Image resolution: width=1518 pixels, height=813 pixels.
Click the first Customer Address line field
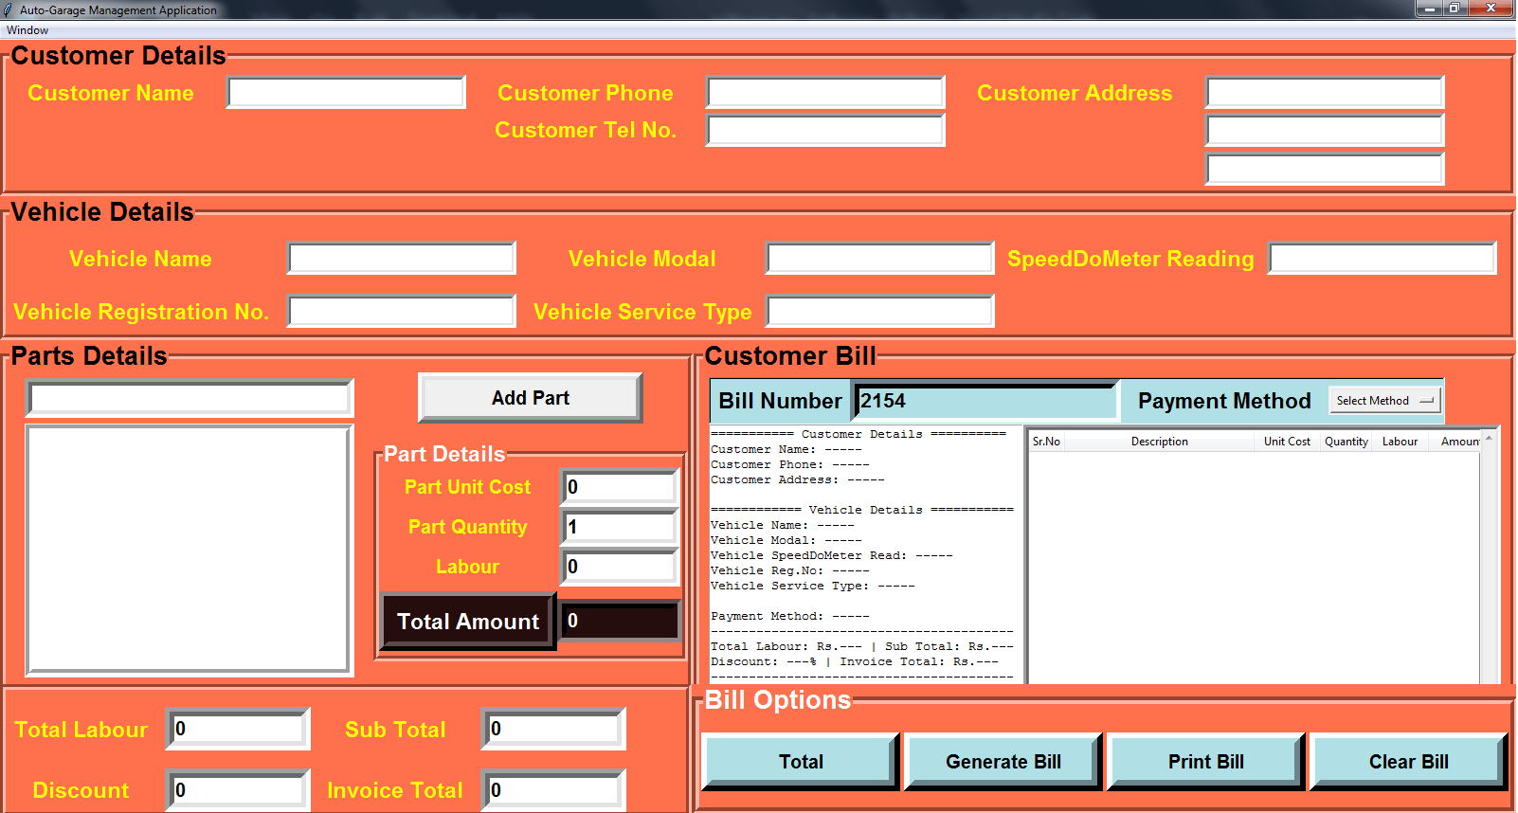(x=1325, y=93)
